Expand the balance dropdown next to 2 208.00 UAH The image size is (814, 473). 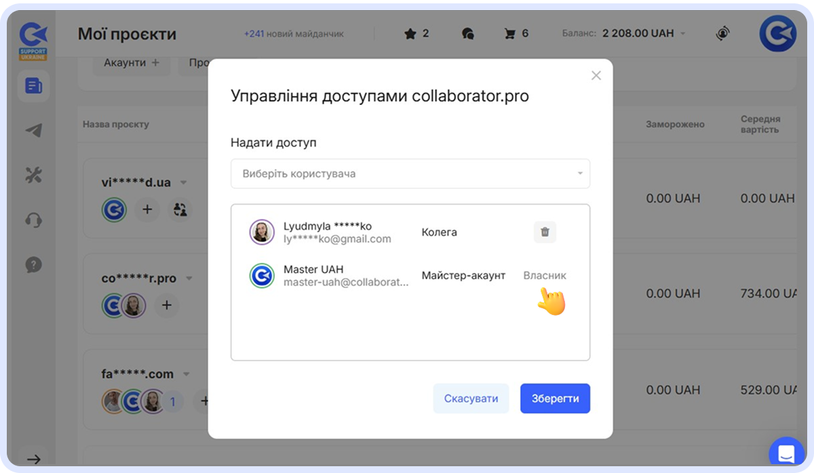[683, 33]
